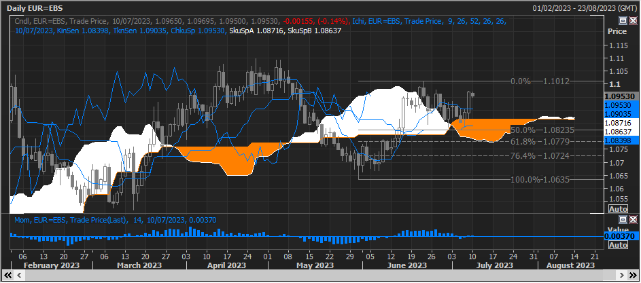The height and width of the screenshot is (283, 641).
Task: Click the July 2023 month label
Action: (x=495, y=265)
